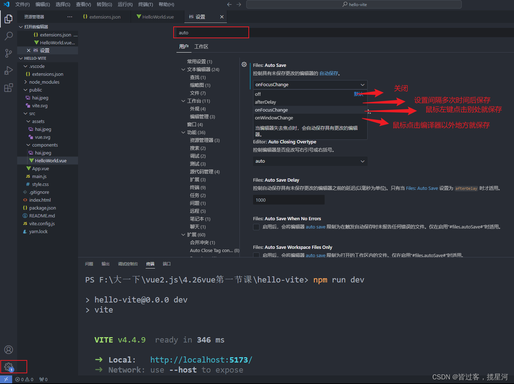514x384 pixels.
Task: Toggle Auto Save When No Errors checkbox
Action: coord(256,227)
